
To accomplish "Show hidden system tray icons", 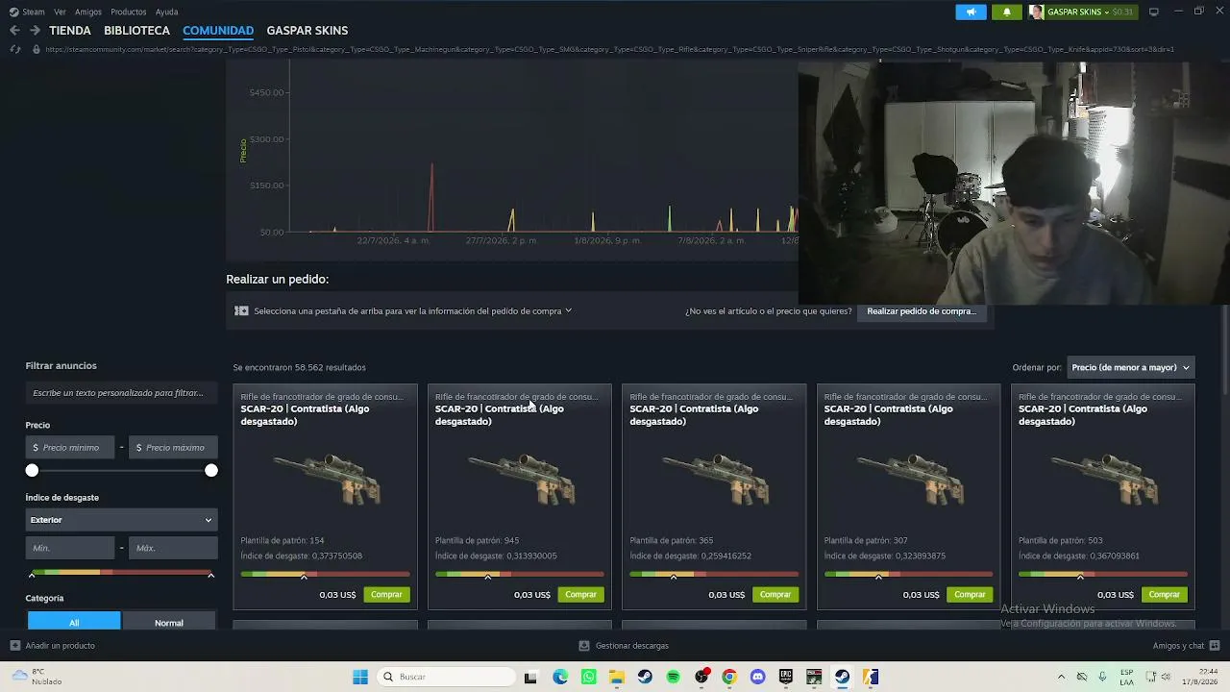I will [x=1061, y=677].
